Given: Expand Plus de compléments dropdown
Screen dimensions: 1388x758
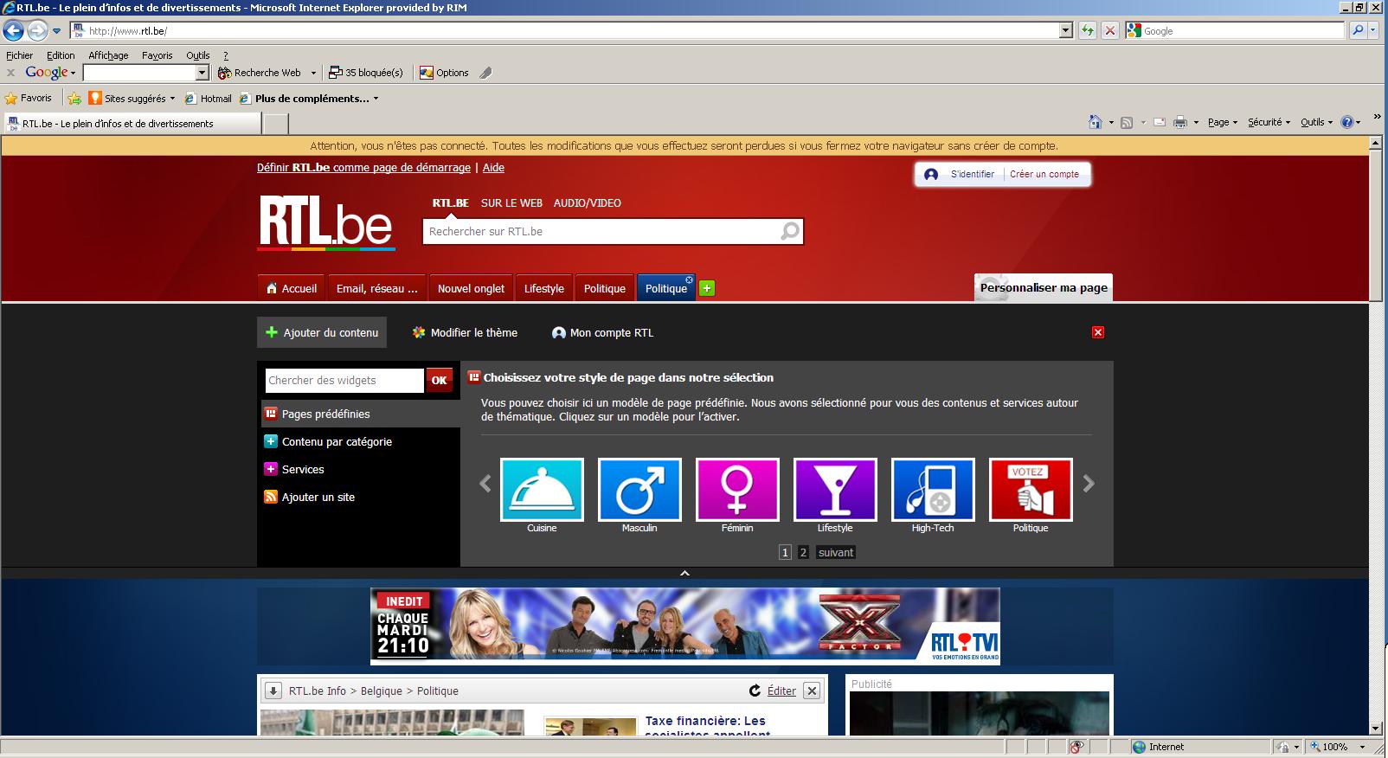Looking at the screenshot, I should coord(376,99).
